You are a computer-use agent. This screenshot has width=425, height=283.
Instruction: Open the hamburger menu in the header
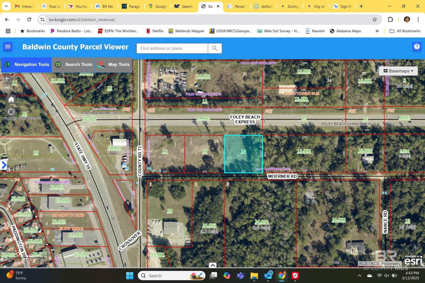tap(8, 47)
